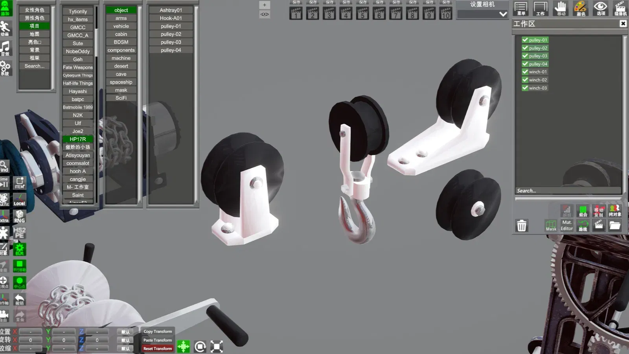This screenshot has height=354, width=629.
Task: Select pulley-04 in the item list
Action: (x=171, y=50)
